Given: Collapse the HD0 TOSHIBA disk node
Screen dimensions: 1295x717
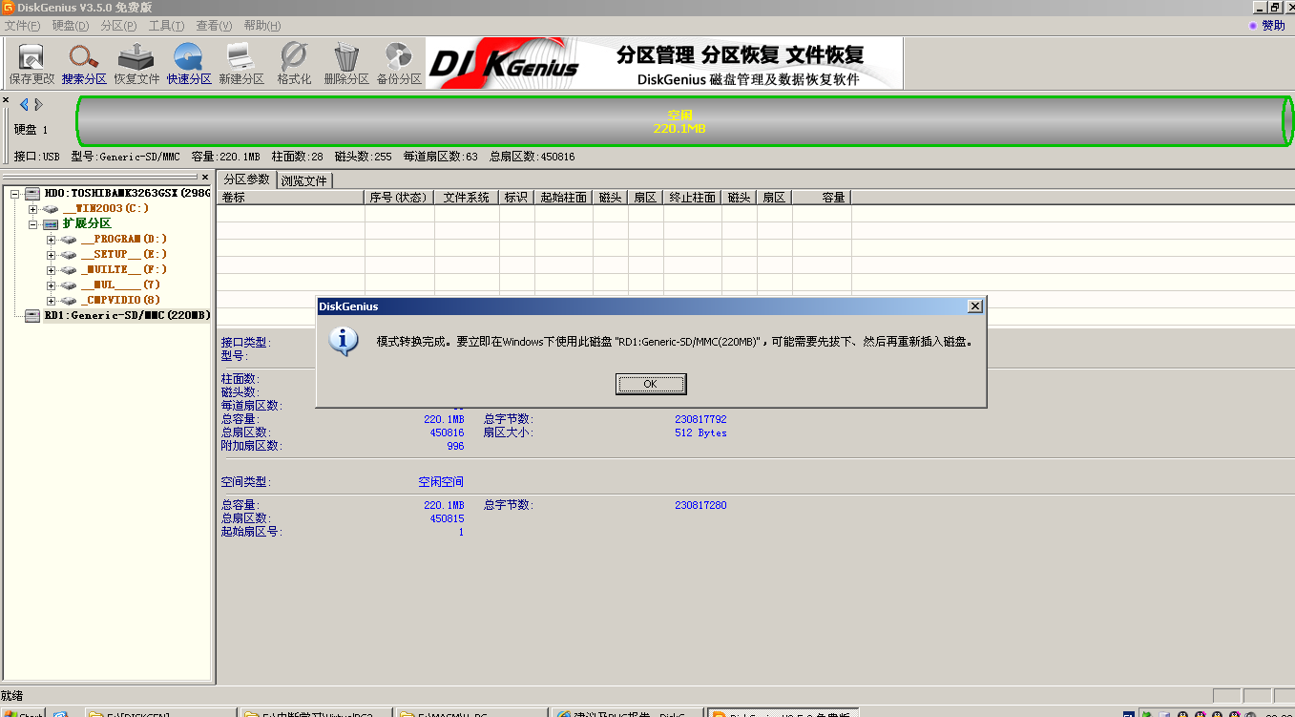Looking at the screenshot, I should point(15,193).
